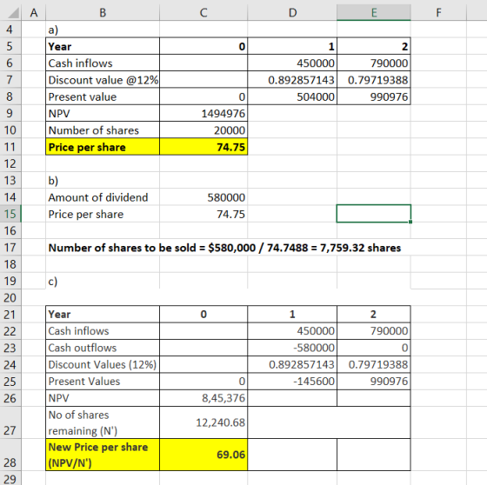Click the -145600 present value cell

(x=292, y=382)
